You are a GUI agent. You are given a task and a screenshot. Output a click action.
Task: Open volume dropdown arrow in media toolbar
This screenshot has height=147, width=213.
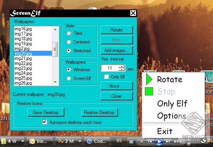click(181, 142)
